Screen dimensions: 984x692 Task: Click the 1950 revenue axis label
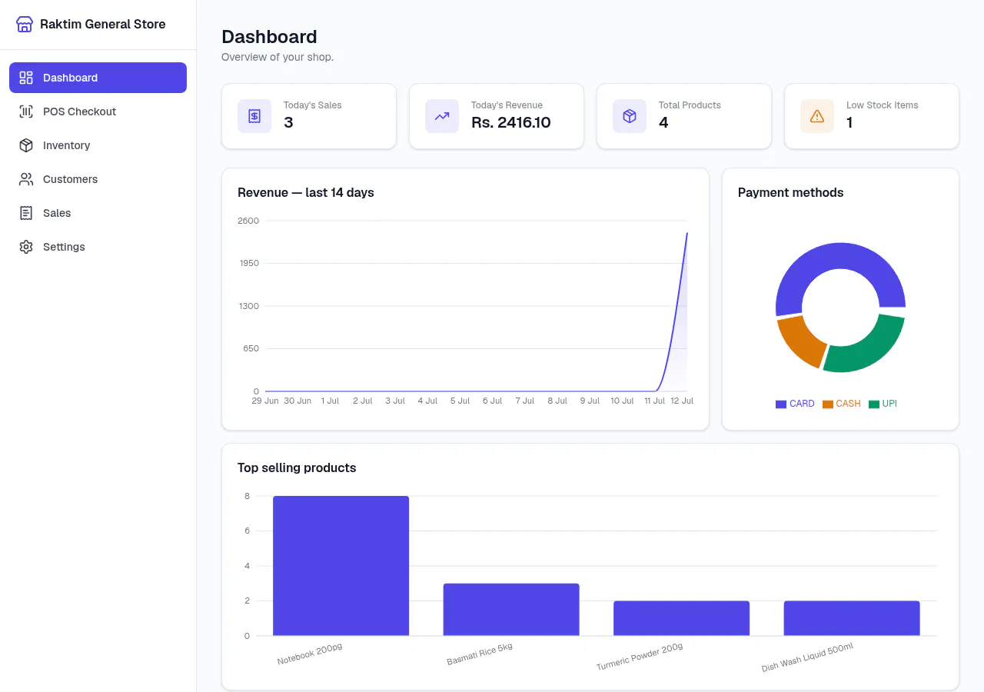click(x=248, y=263)
